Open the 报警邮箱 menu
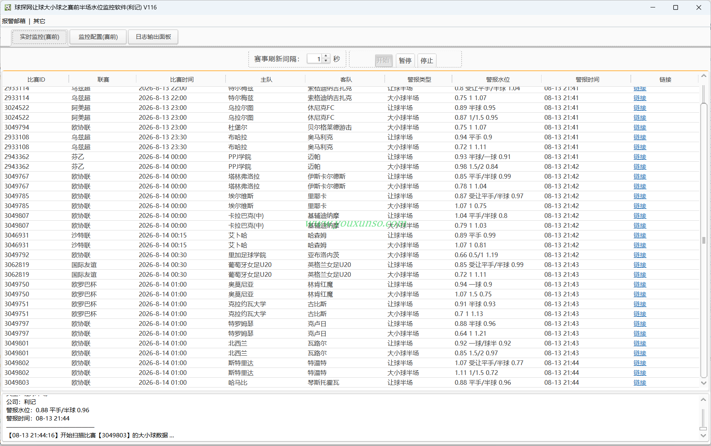Image resolution: width=711 pixels, height=446 pixels. 14,21
